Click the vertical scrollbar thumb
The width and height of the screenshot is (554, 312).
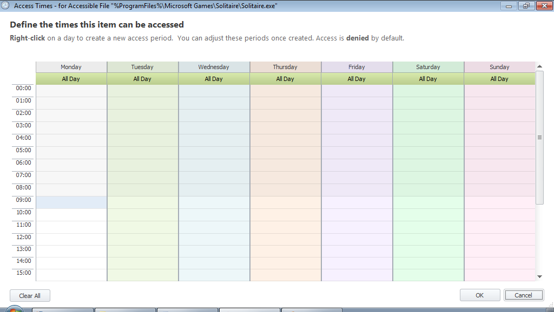coord(539,137)
